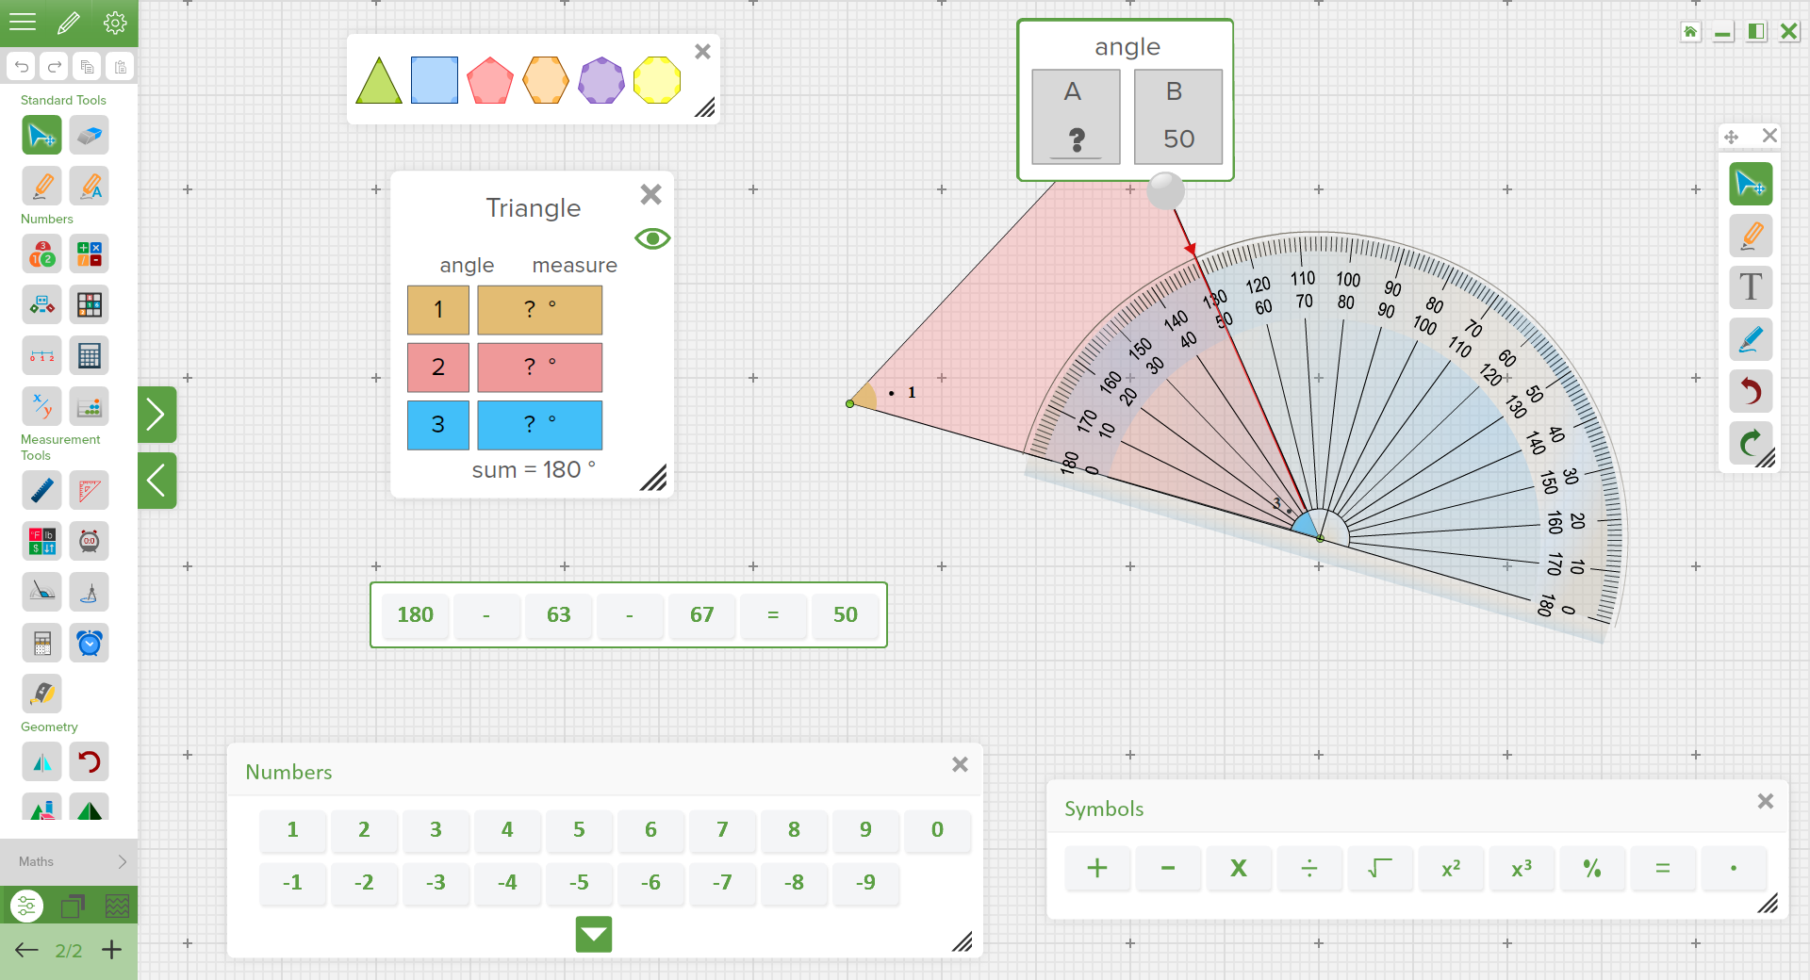Open the Ruler measurement tool
Viewport: 1810px width, 980px height.
(x=41, y=490)
